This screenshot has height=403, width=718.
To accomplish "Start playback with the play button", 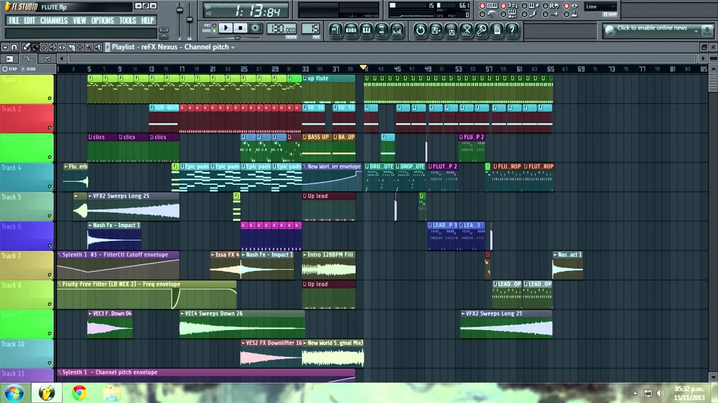I will coord(225,28).
